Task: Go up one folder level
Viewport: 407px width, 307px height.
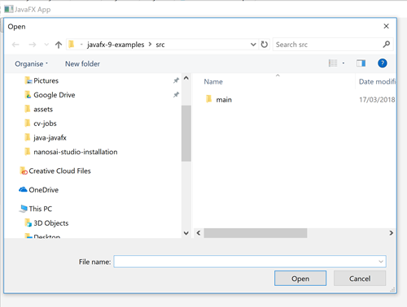Action: pyautogui.click(x=59, y=45)
